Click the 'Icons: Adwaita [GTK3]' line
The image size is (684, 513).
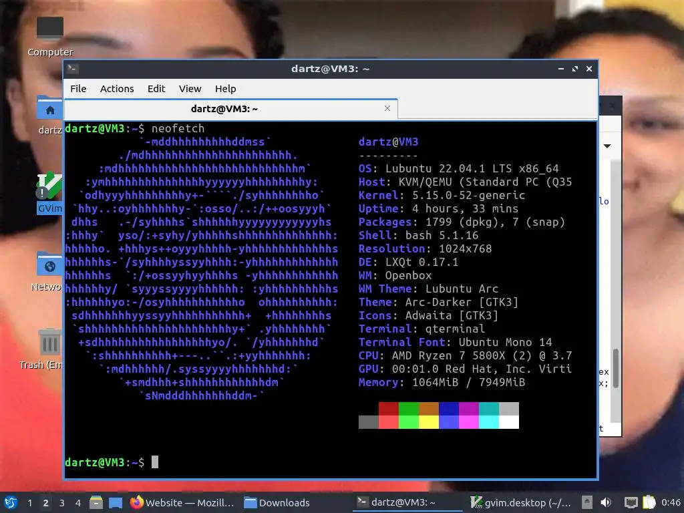(428, 315)
